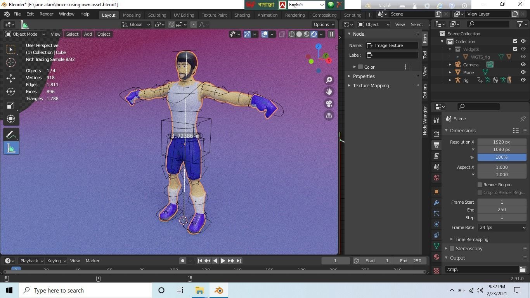Switch to rendered viewport shading
The height and width of the screenshot is (298, 530).
point(314,34)
